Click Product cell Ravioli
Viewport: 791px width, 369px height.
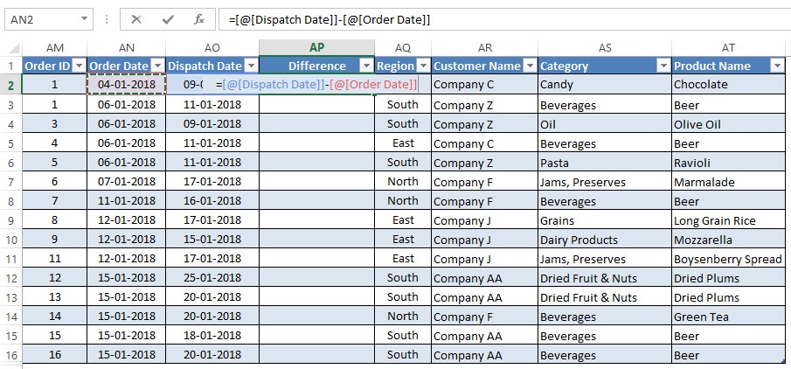point(728,162)
